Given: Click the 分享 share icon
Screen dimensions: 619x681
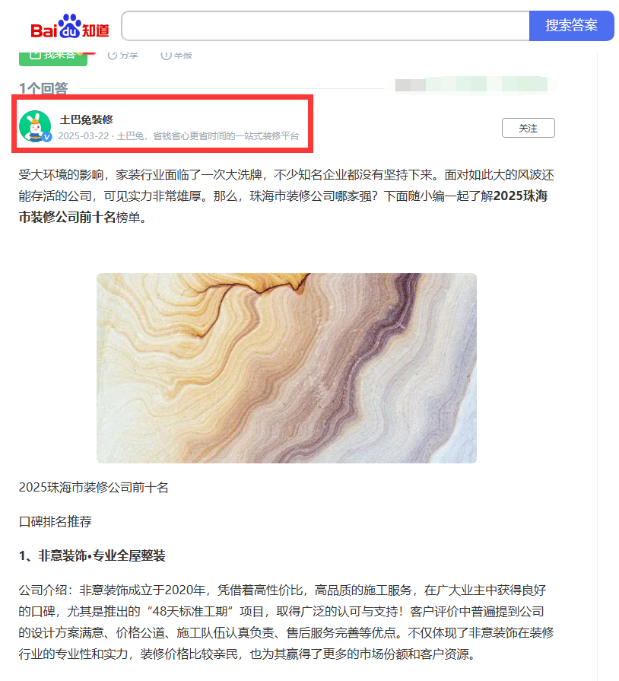Looking at the screenshot, I should (x=113, y=55).
